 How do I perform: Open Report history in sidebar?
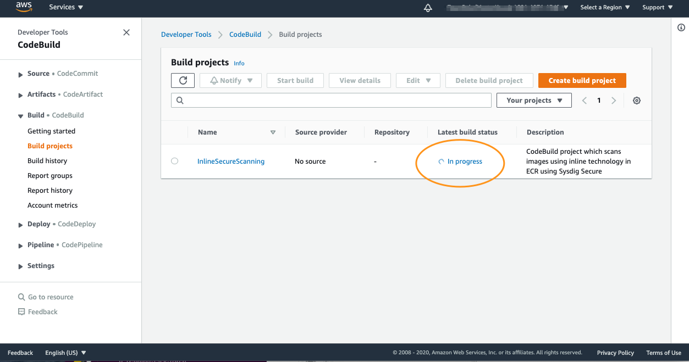coord(50,191)
